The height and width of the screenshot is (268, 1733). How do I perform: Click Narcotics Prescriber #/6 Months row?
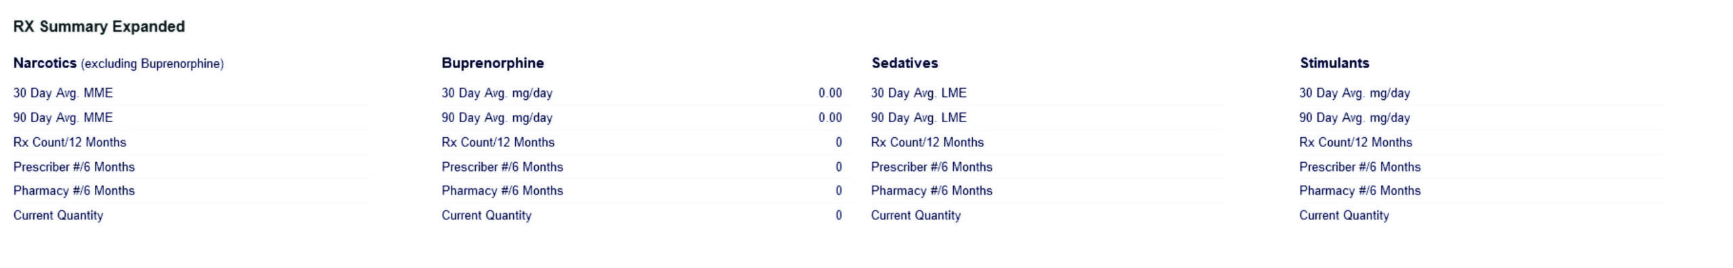(192, 167)
